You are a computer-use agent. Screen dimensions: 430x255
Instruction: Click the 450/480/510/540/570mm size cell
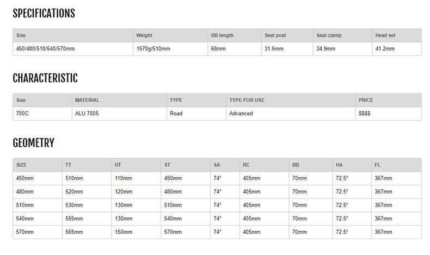[x=46, y=48]
